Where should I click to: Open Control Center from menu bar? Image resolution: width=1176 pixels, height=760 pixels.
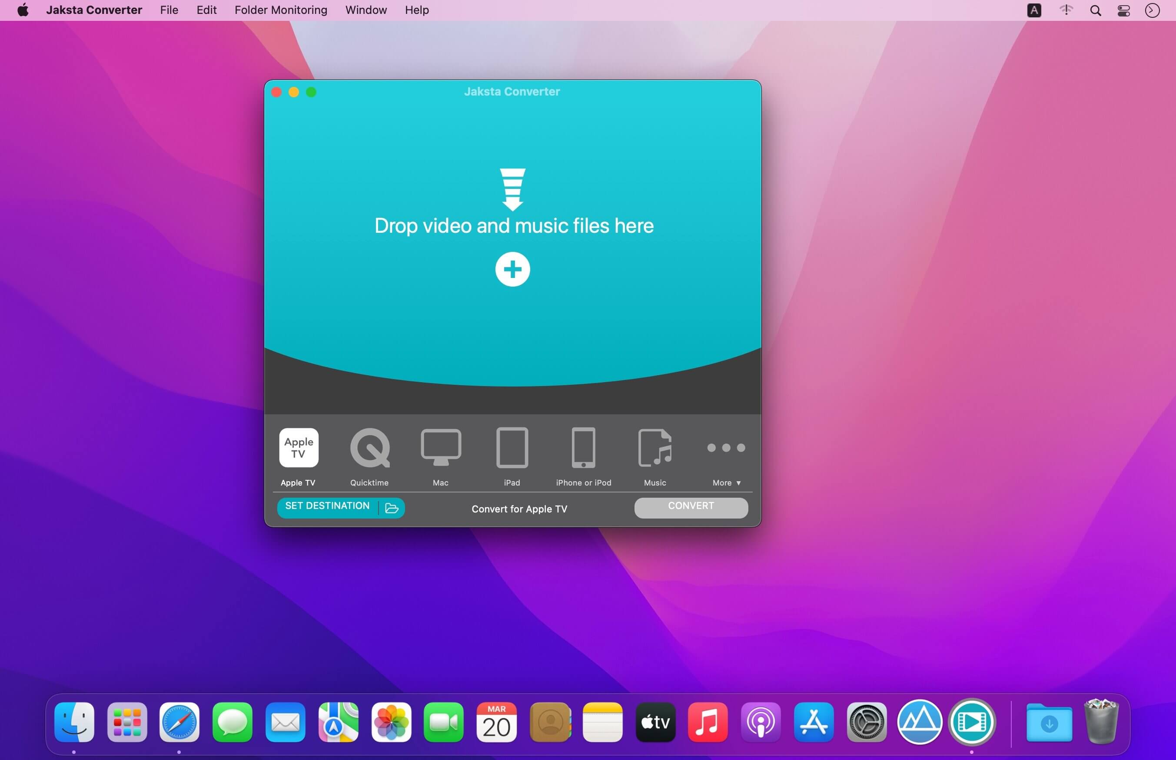(x=1124, y=10)
